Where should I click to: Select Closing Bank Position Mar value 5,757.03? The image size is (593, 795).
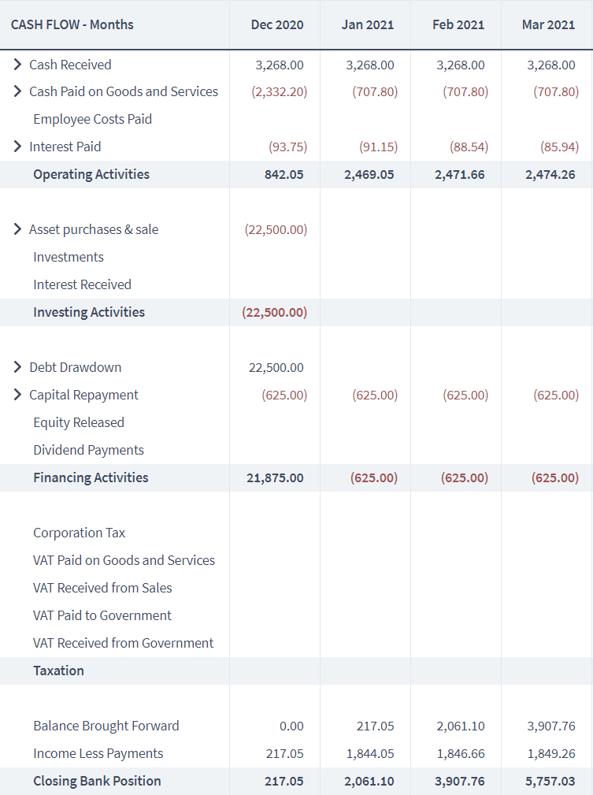coord(550,782)
